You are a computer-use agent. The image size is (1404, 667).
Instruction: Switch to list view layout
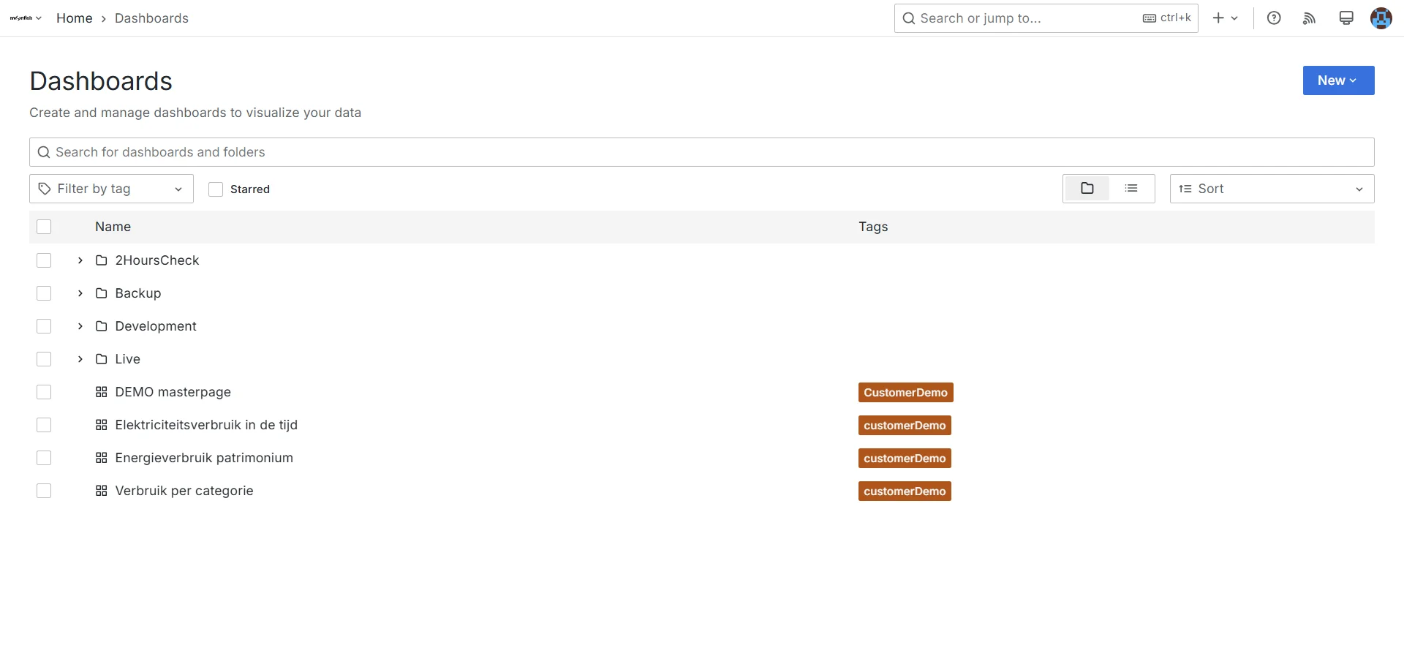point(1131,188)
